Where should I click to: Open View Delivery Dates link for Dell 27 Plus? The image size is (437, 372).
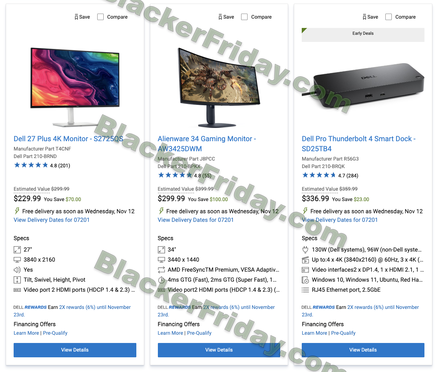(52, 220)
